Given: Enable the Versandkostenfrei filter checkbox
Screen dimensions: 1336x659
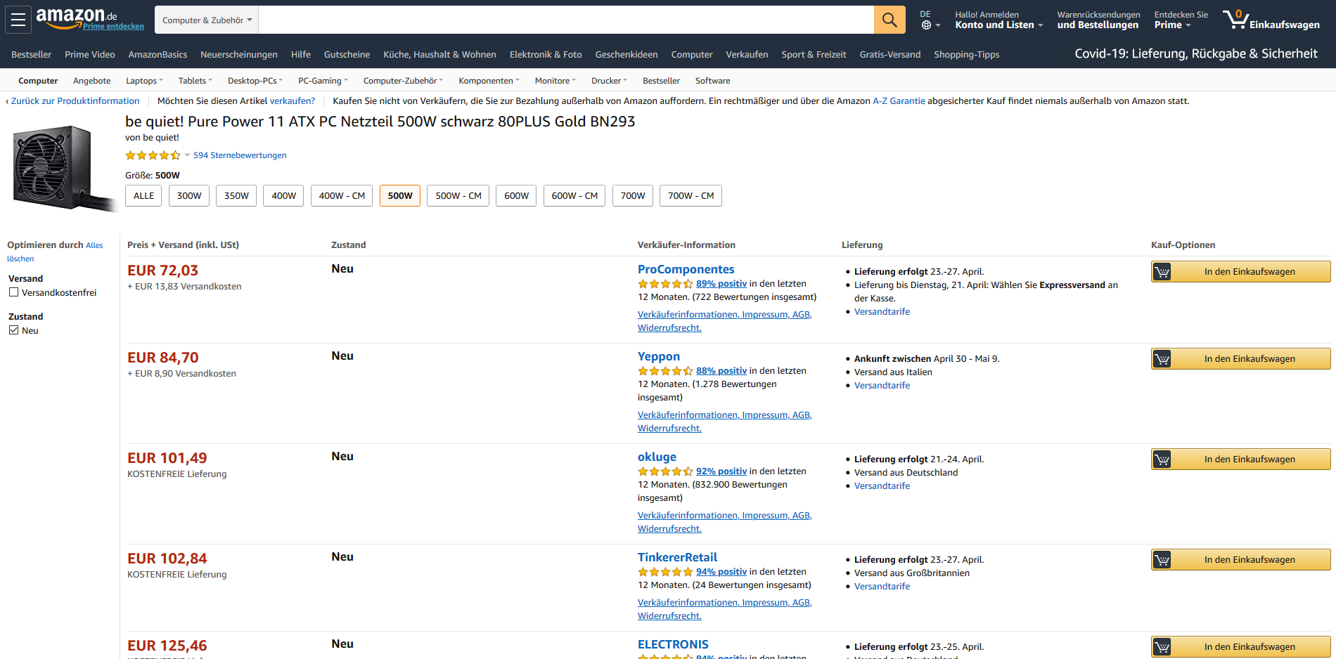Looking at the screenshot, I should tap(13, 292).
